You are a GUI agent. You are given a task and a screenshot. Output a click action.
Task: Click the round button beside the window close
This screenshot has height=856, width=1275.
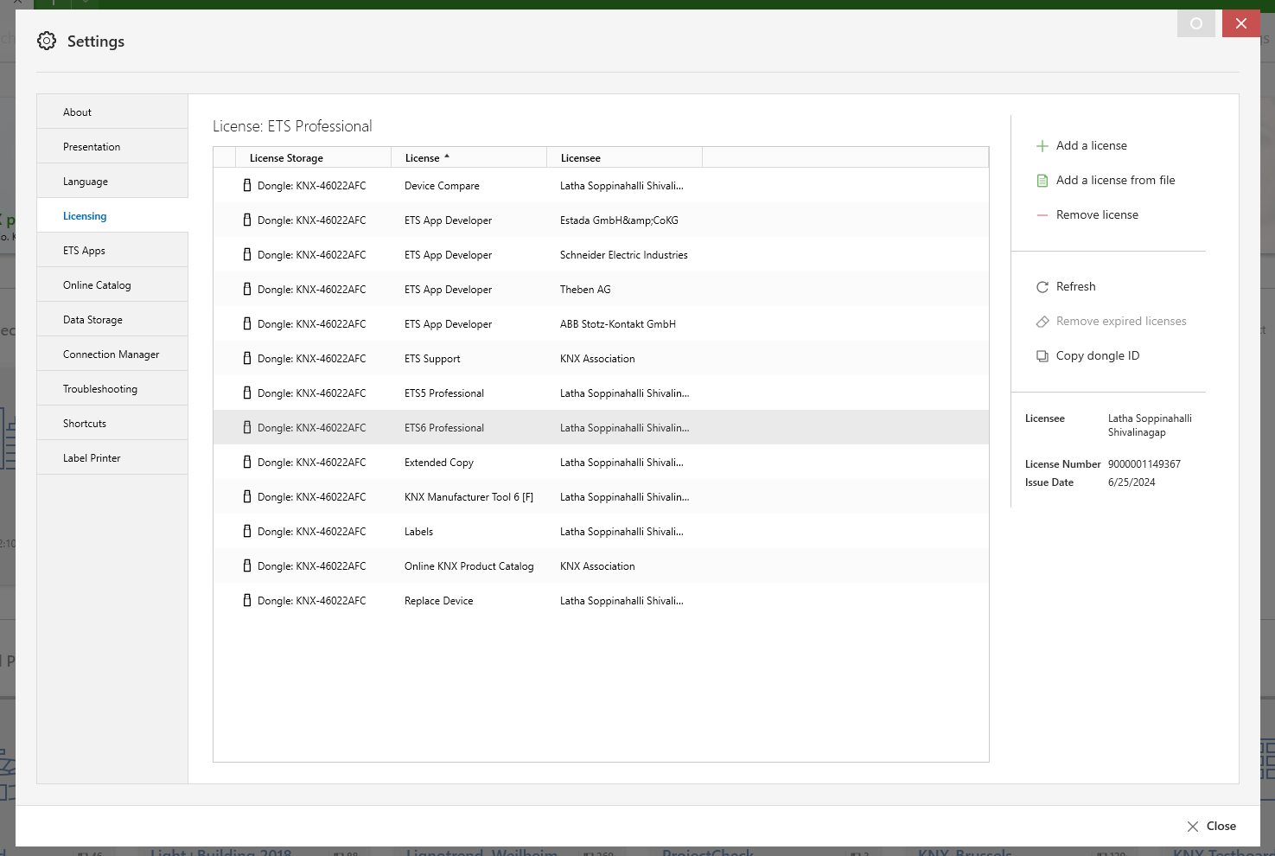click(1196, 23)
